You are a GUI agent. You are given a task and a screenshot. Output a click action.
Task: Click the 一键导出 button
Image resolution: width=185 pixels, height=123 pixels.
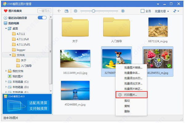pyautogui.click(x=44, y=11)
